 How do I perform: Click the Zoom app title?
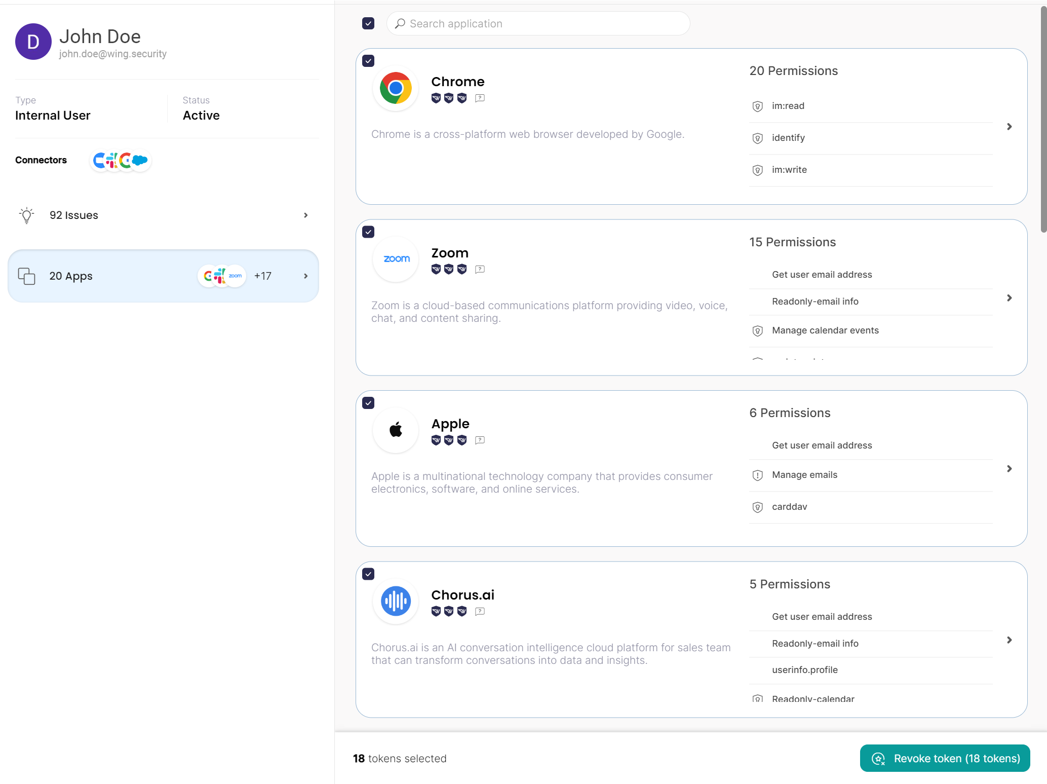[x=450, y=253]
